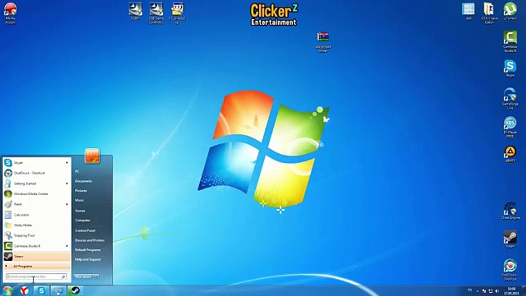The height and width of the screenshot is (296, 526).
Task: Open Getting Started in the Start menu
Action: click(x=37, y=183)
